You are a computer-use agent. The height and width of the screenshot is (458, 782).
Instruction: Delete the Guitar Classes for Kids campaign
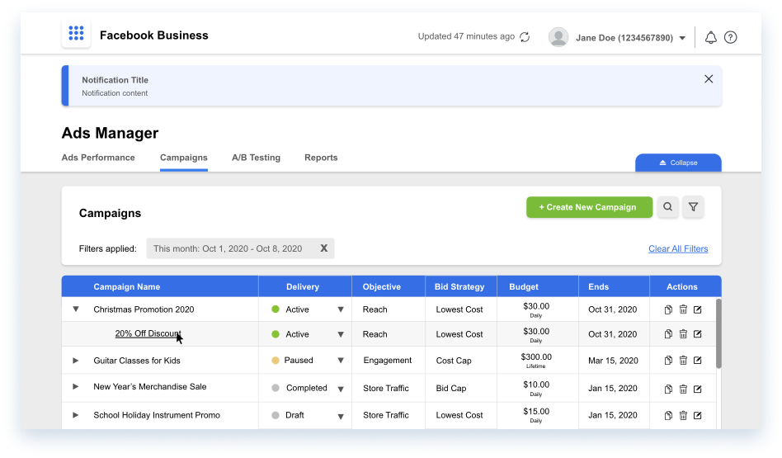[683, 361]
